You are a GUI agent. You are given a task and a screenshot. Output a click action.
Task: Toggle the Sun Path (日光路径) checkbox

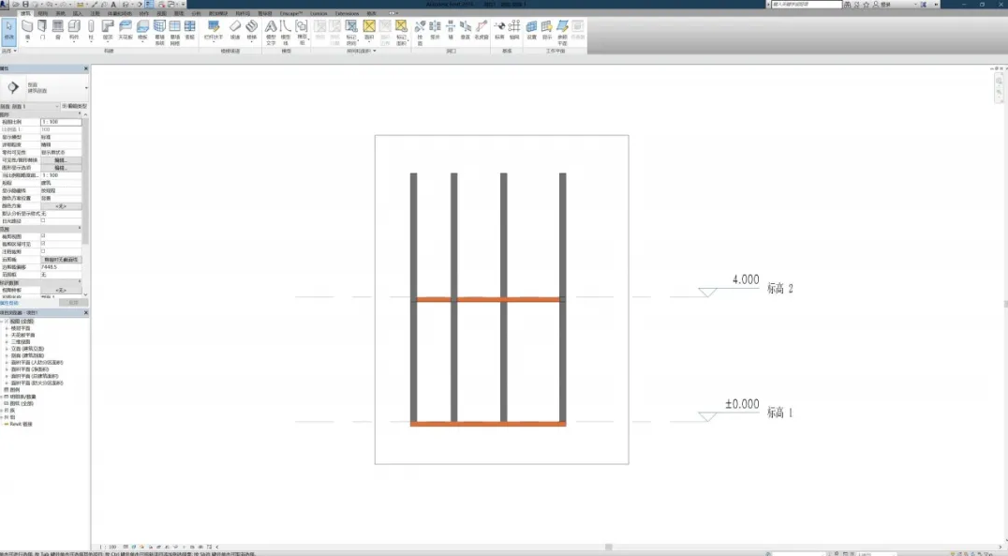pos(43,220)
